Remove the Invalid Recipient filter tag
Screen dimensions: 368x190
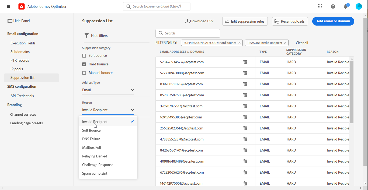[x=285, y=43]
